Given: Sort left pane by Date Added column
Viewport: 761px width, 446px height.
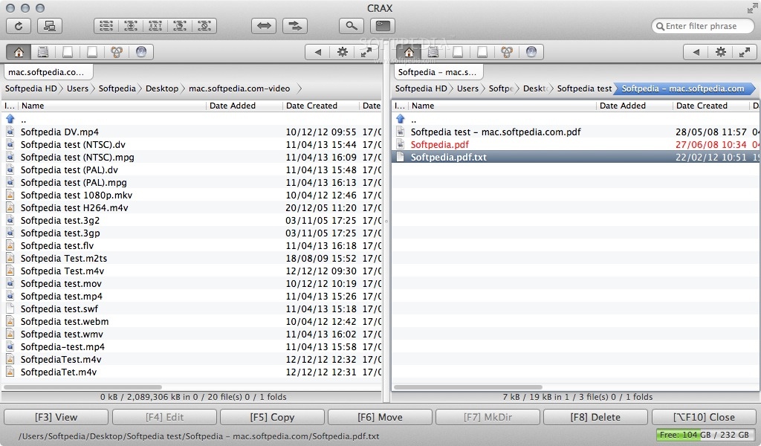Looking at the screenshot, I should point(244,106).
